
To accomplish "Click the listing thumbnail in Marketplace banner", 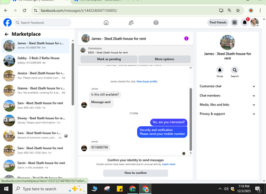I will [83, 50].
